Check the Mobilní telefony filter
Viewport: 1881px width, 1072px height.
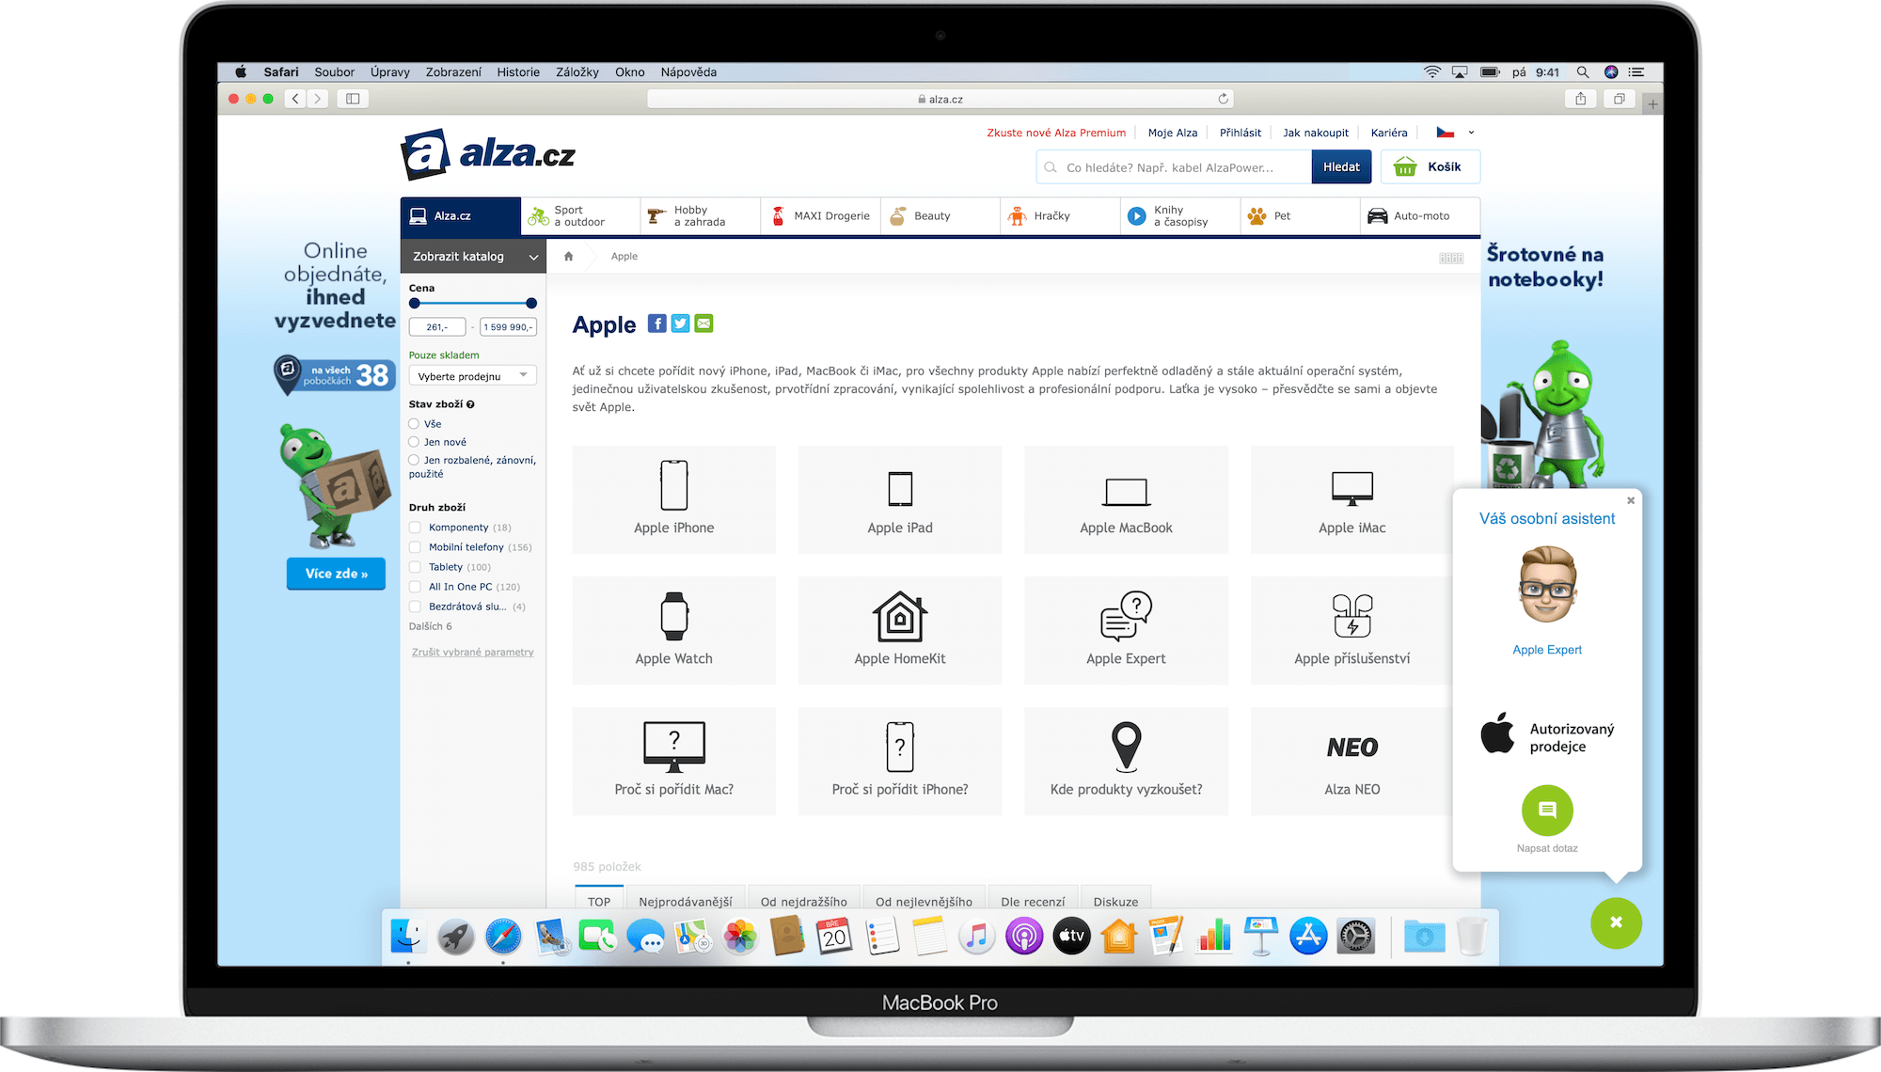(x=415, y=547)
